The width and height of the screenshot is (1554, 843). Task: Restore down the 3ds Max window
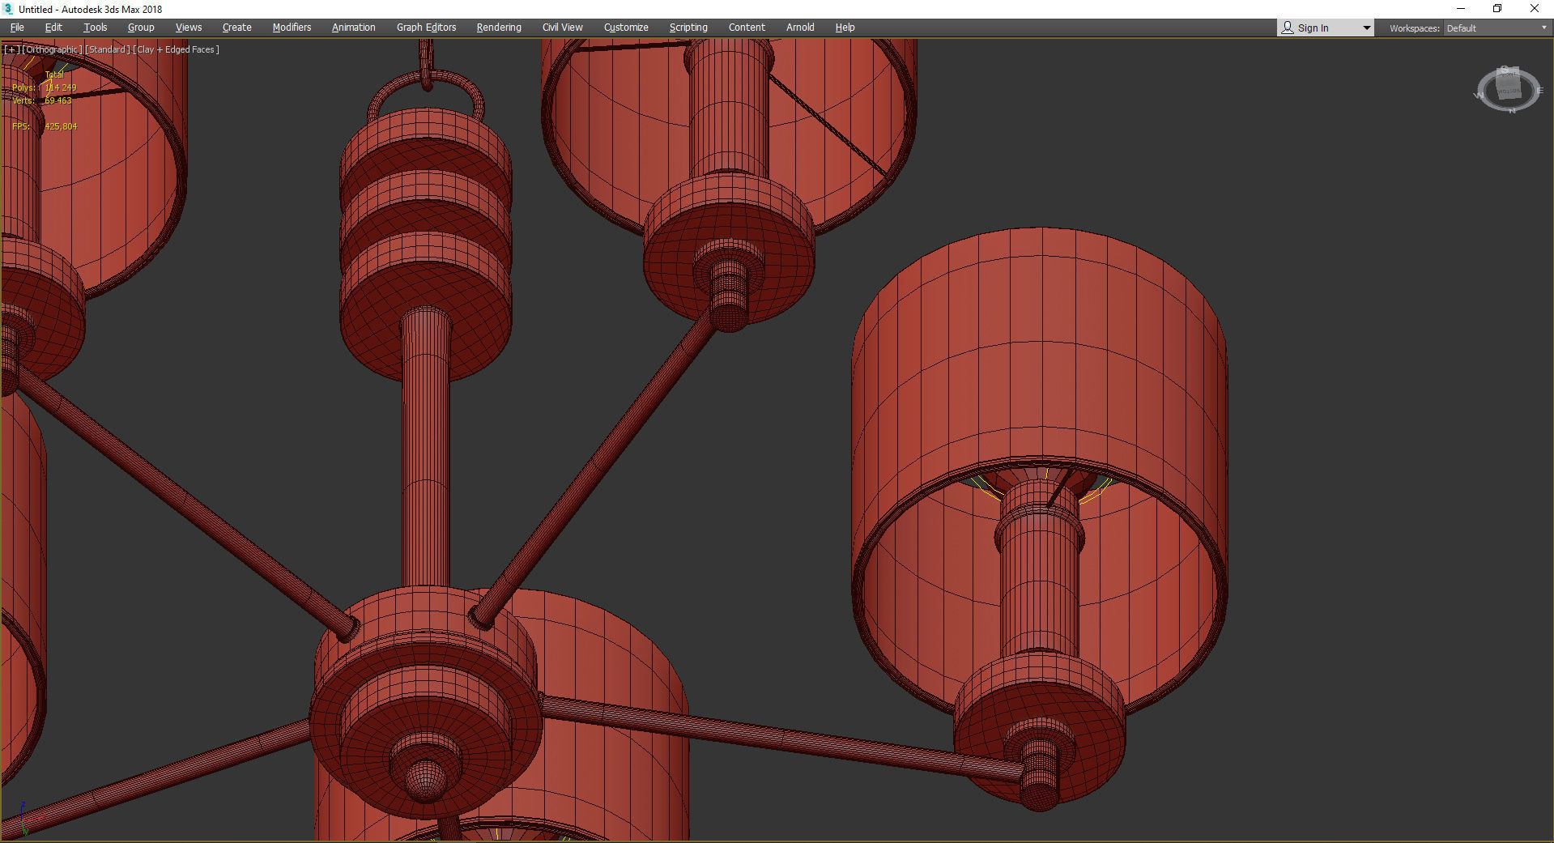click(1497, 9)
